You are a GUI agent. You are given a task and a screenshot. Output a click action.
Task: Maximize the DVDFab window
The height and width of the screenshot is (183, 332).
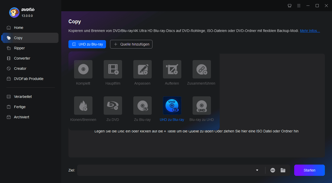(317, 6)
